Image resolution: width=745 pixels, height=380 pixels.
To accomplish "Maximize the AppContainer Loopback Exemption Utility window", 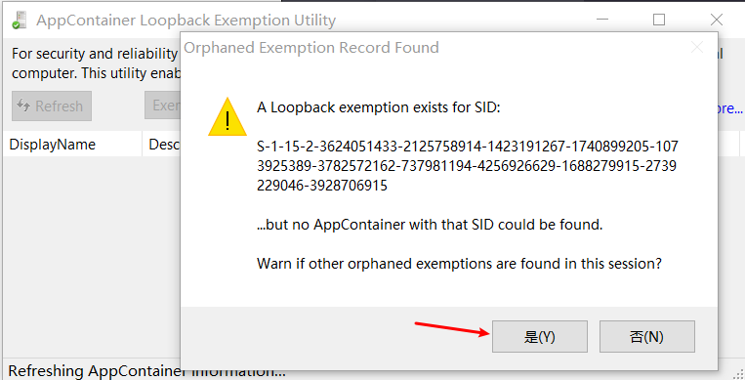I will click(x=659, y=20).
